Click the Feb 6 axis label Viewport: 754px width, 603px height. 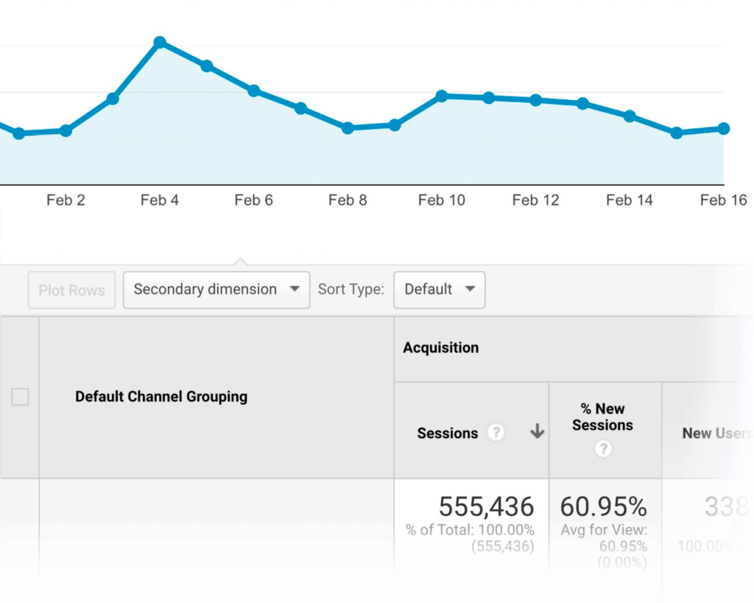253,200
